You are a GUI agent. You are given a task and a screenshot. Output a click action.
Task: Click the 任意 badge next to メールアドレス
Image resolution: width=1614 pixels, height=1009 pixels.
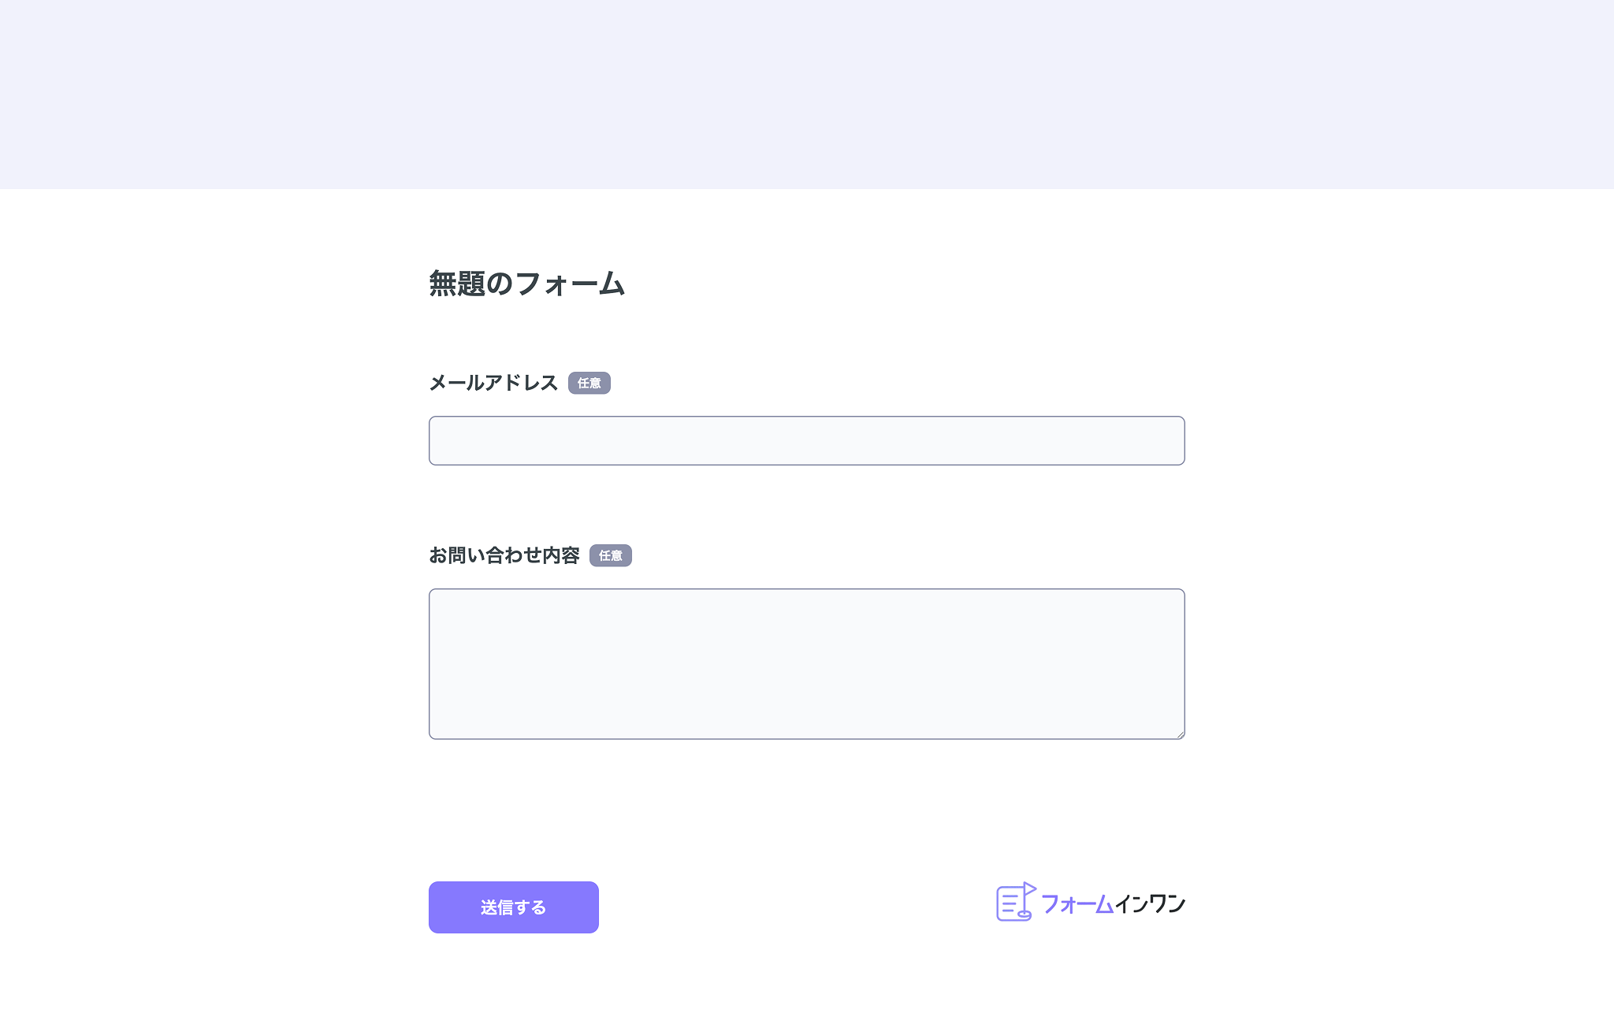[590, 384]
